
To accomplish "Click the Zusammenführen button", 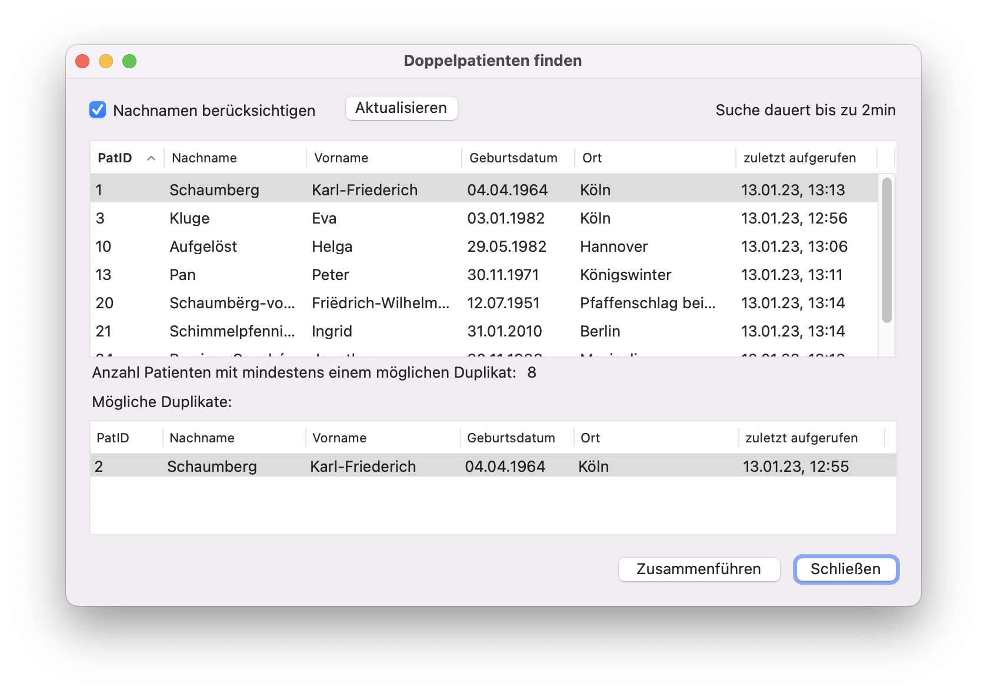I will point(699,569).
